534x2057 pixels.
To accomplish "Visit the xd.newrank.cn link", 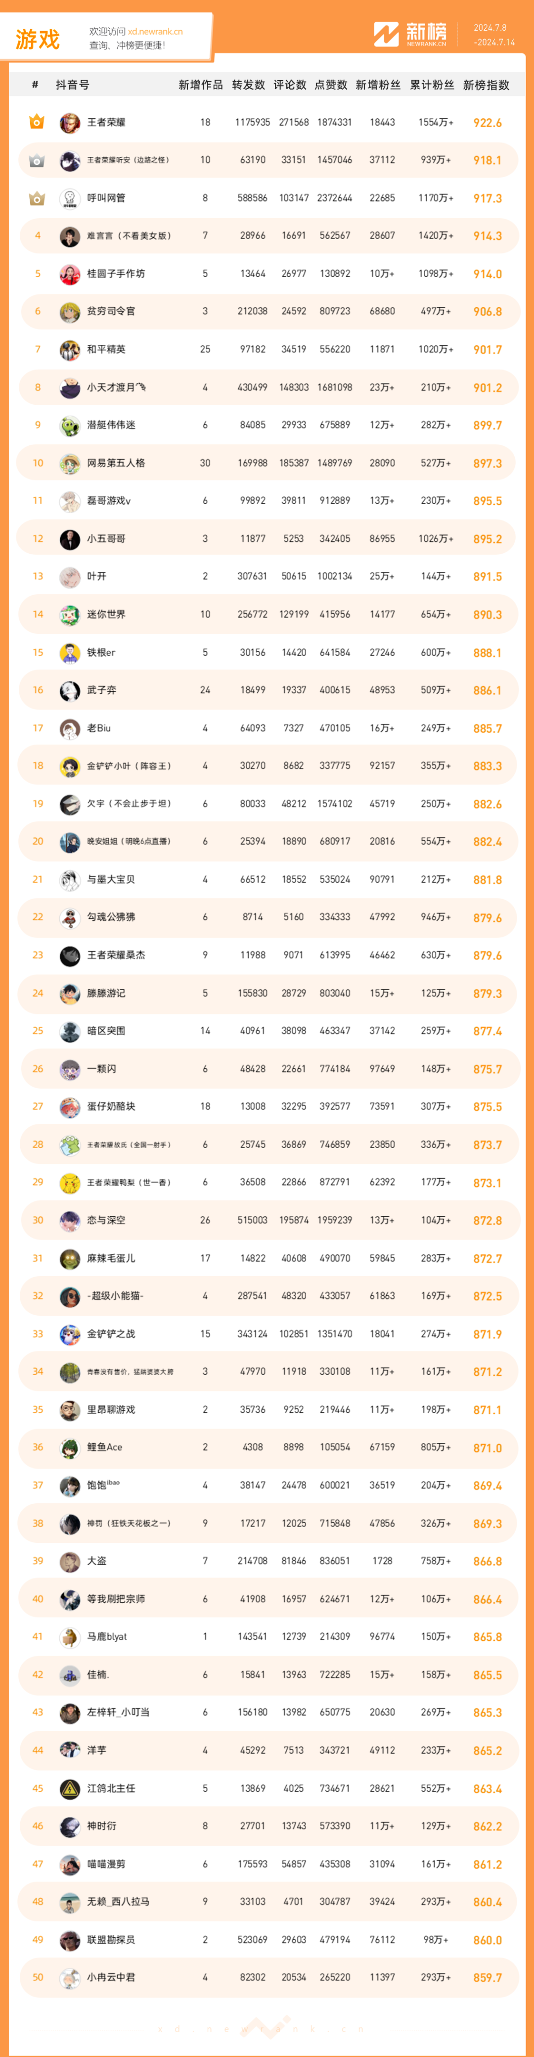I will point(155,32).
